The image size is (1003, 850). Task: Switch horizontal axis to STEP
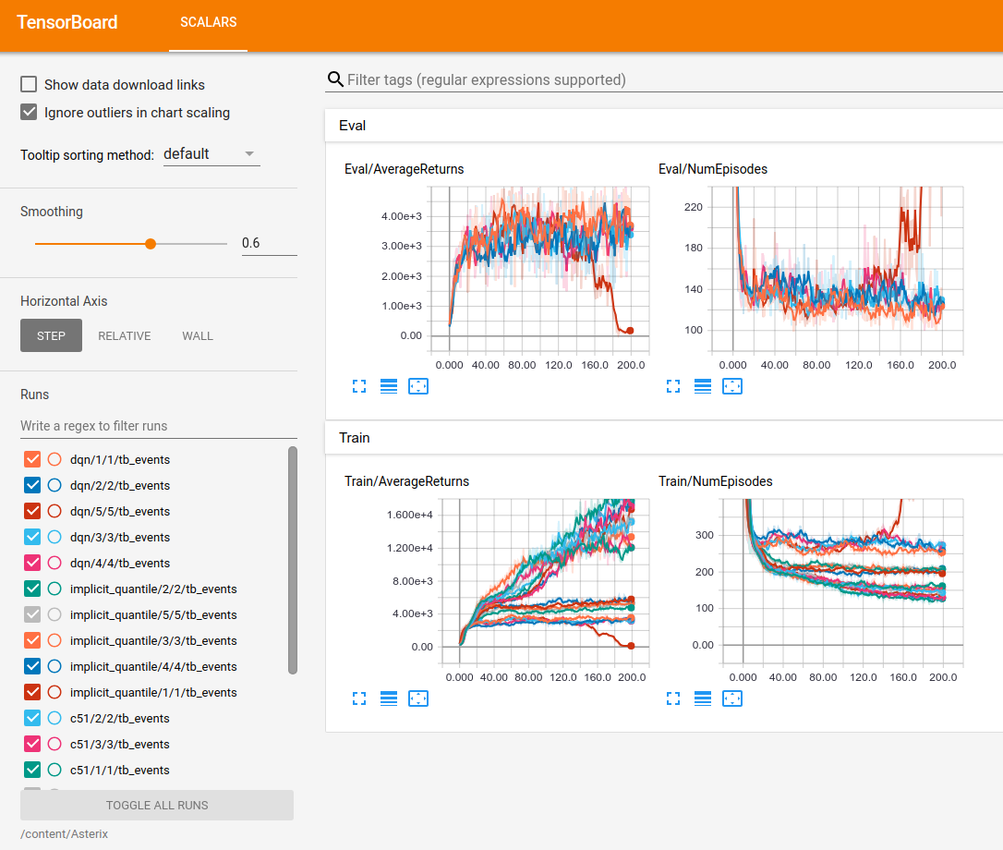pos(51,336)
